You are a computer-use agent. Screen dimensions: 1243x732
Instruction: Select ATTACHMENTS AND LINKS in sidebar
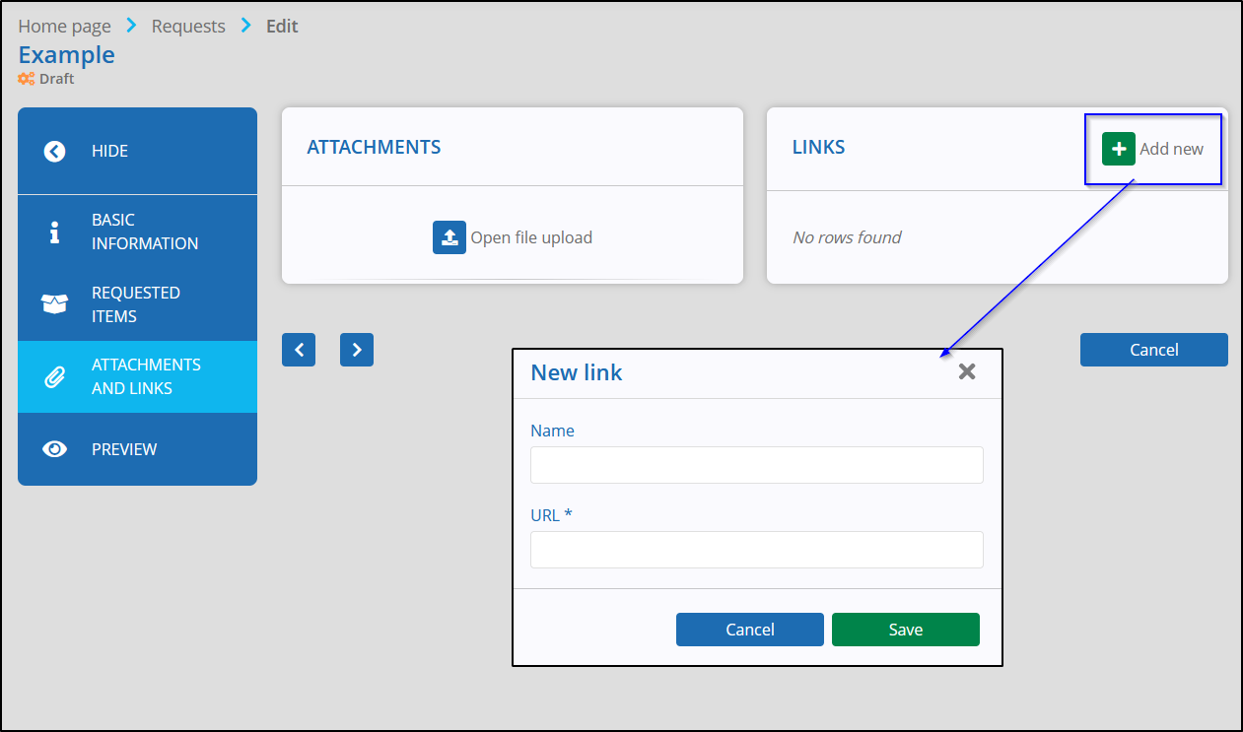click(x=137, y=376)
